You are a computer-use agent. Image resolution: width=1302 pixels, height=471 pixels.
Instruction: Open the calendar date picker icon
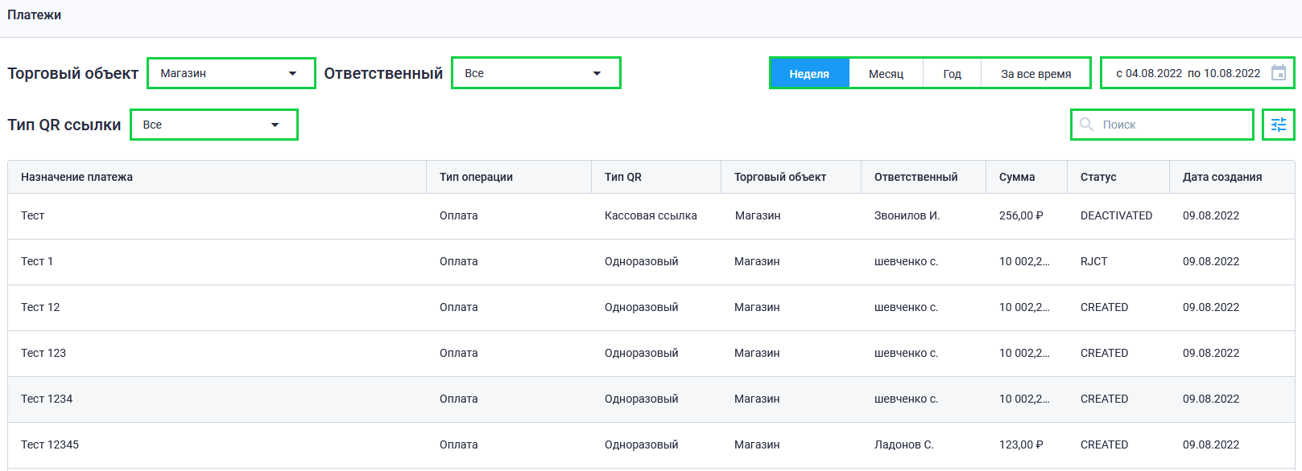click(1279, 73)
